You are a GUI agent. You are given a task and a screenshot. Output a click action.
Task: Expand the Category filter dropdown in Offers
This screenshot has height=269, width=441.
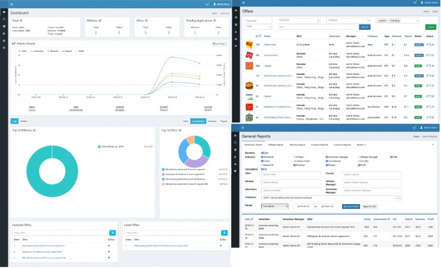tap(348, 20)
